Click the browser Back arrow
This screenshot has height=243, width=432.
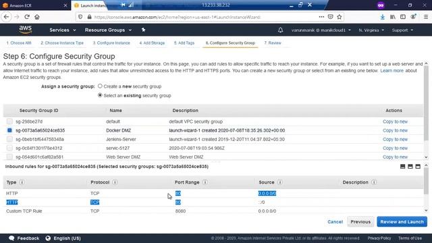(6, 17)
